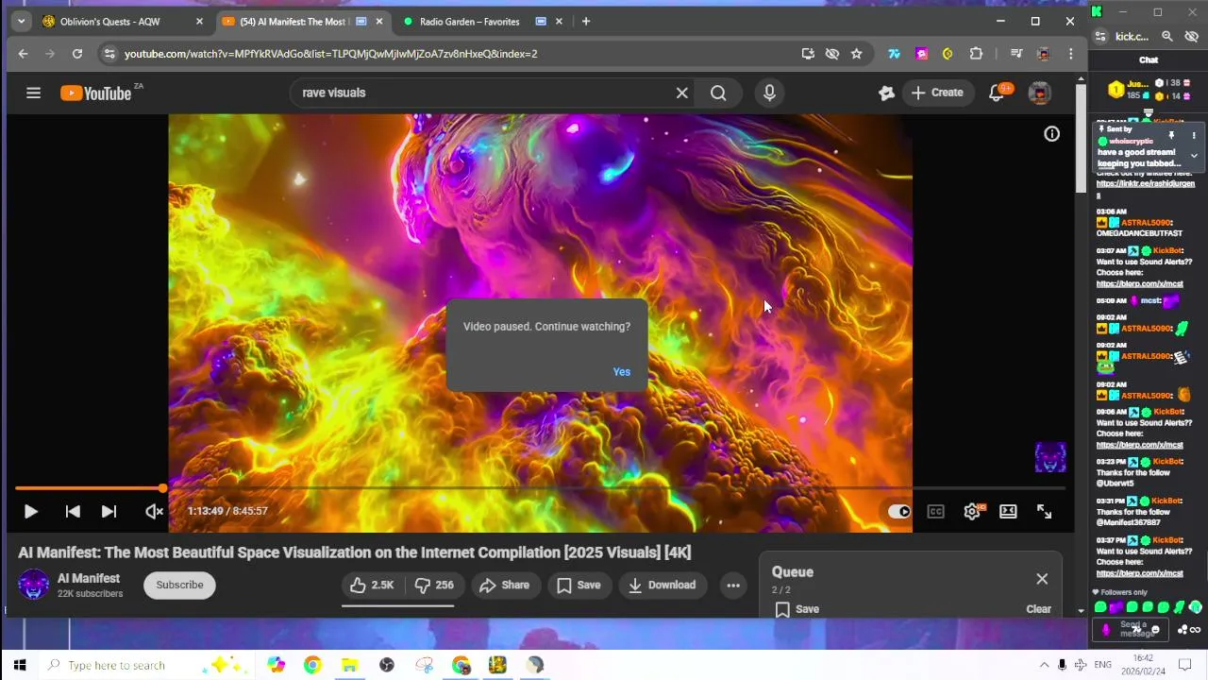Click Yes to continue watching

621,371
